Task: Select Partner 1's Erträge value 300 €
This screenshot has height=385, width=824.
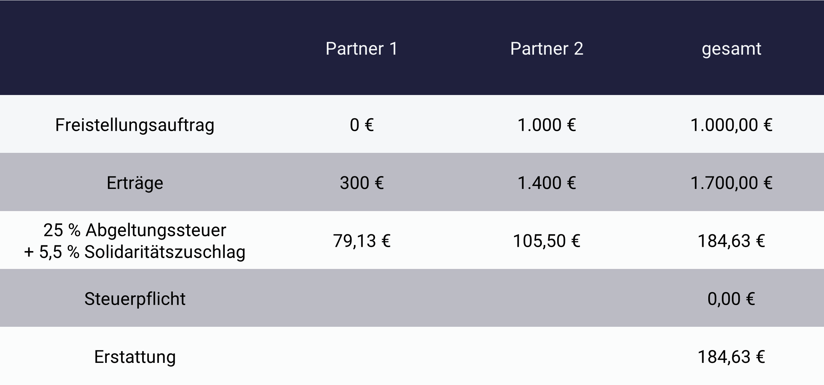Action: (361, 183)
